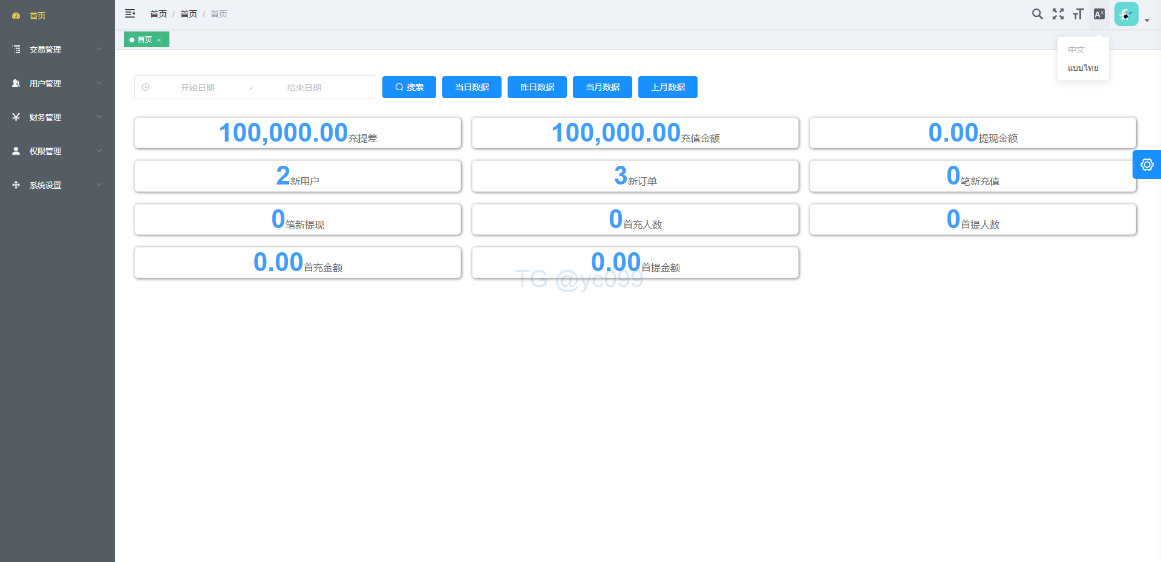Open the floating settings gear panel
1161x562 pixels.
point(1146,165)
